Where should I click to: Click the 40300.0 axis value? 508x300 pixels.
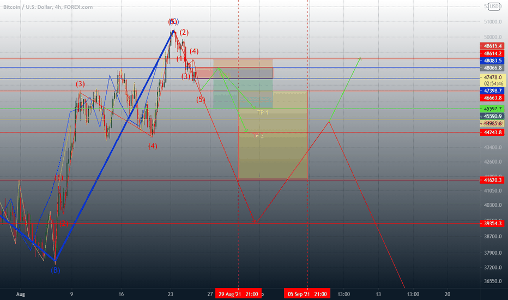click(x=492, y=205)
